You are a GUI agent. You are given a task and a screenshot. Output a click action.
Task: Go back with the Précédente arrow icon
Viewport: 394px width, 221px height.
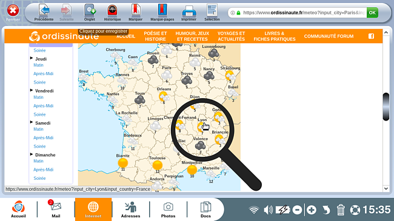click(44, 10)
